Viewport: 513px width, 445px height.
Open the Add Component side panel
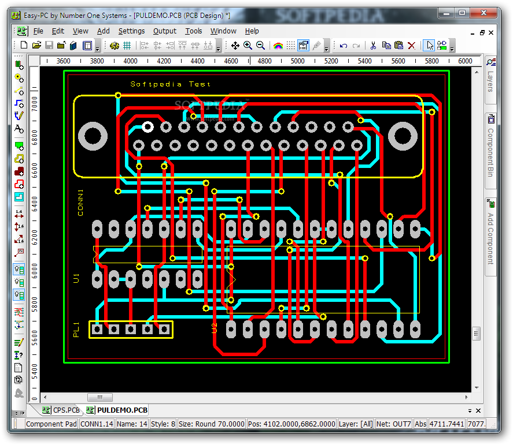coord(490,237)
